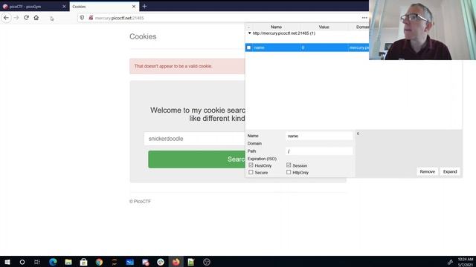Enable the Secure checkbox
This screenshot has height=267, width=476.
251,172
